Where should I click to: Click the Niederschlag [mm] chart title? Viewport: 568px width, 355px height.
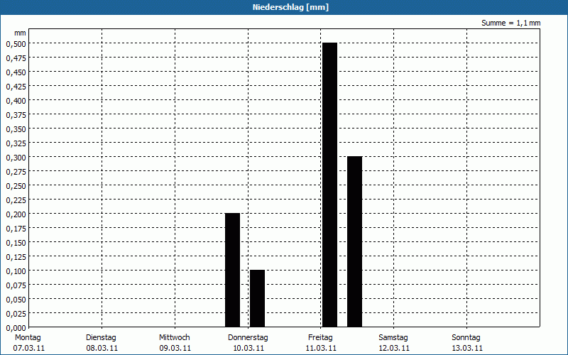(290, 7)
